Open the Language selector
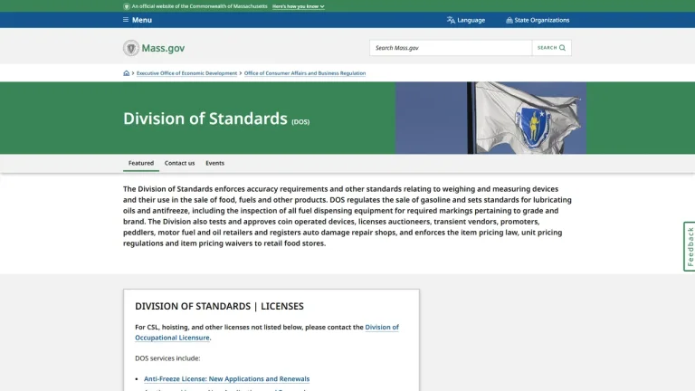Image resolution: width=695 pixels, height=391 pixels. point(466,20)
